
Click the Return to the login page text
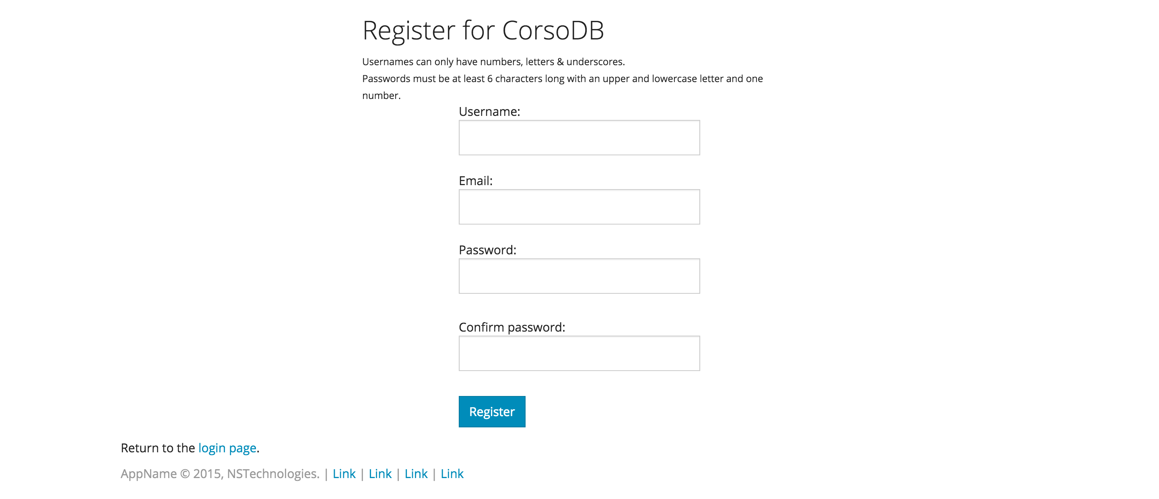[x=159, y=448]
